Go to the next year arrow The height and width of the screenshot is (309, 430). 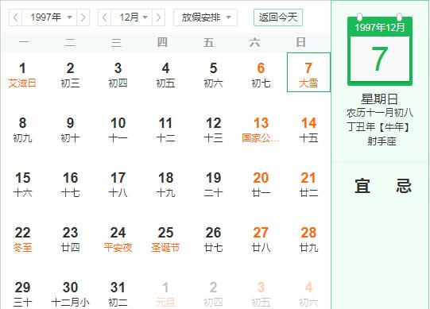click(x=83, y=17)
